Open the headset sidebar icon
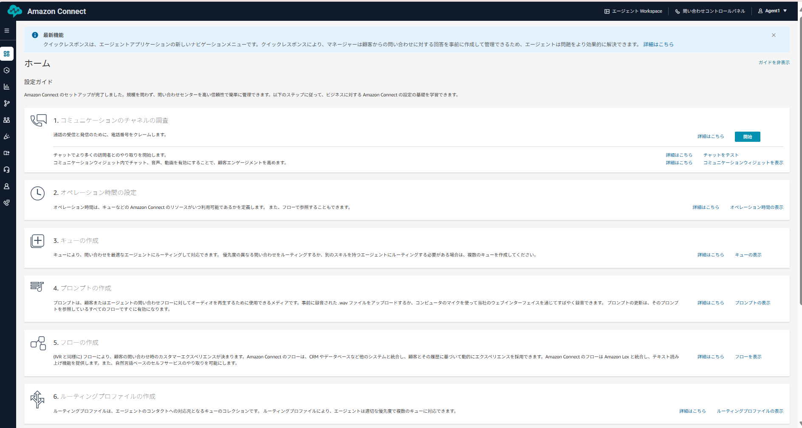802x428 pixels. pyautogui.click(x=7, y=169)
